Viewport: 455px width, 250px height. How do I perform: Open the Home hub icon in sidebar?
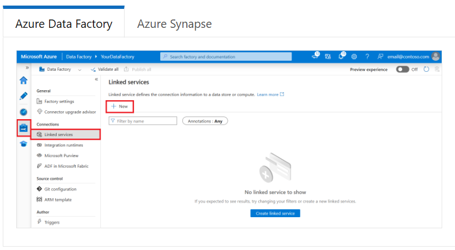(x=23, y=80)
